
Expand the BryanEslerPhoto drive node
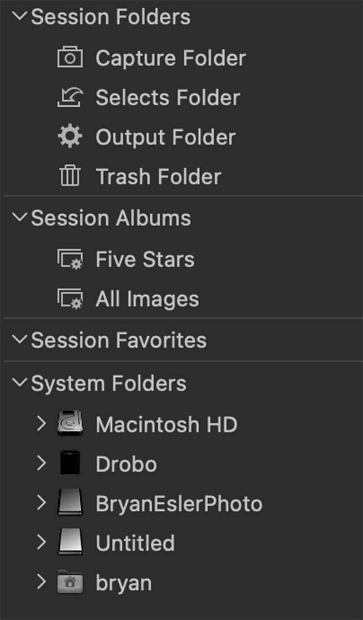click(x=41, y=503)
